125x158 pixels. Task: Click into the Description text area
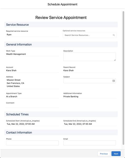(90, 57)
